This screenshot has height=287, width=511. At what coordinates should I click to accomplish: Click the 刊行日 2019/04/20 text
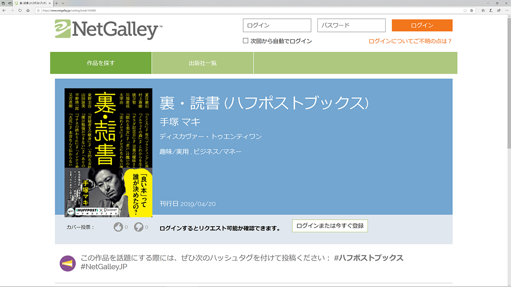point(188,204)
